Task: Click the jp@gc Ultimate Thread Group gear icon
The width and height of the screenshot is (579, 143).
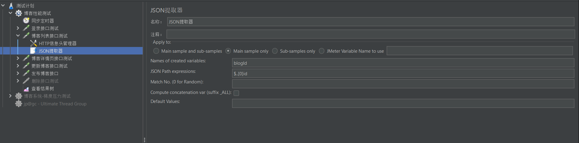Action: click(x=19, y=104)
